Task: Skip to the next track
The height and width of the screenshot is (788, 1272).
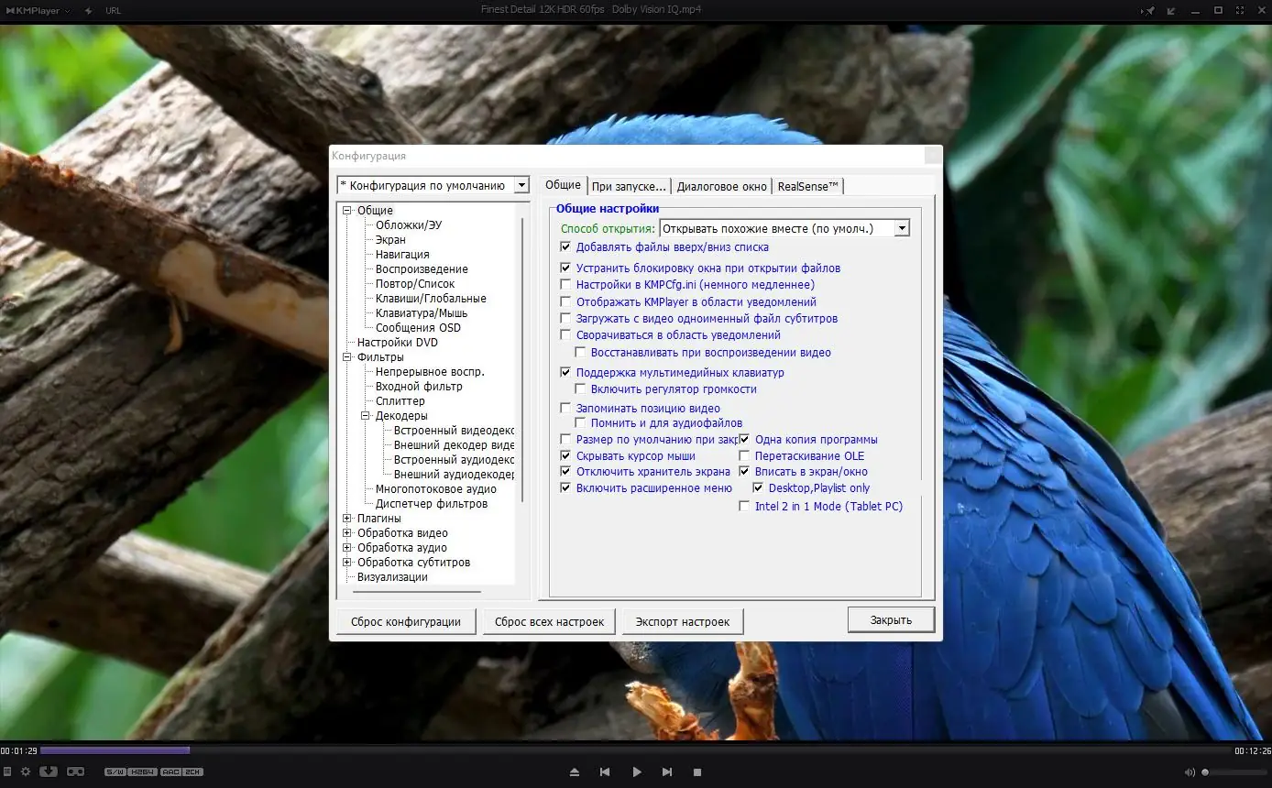Action: (667, 772)
